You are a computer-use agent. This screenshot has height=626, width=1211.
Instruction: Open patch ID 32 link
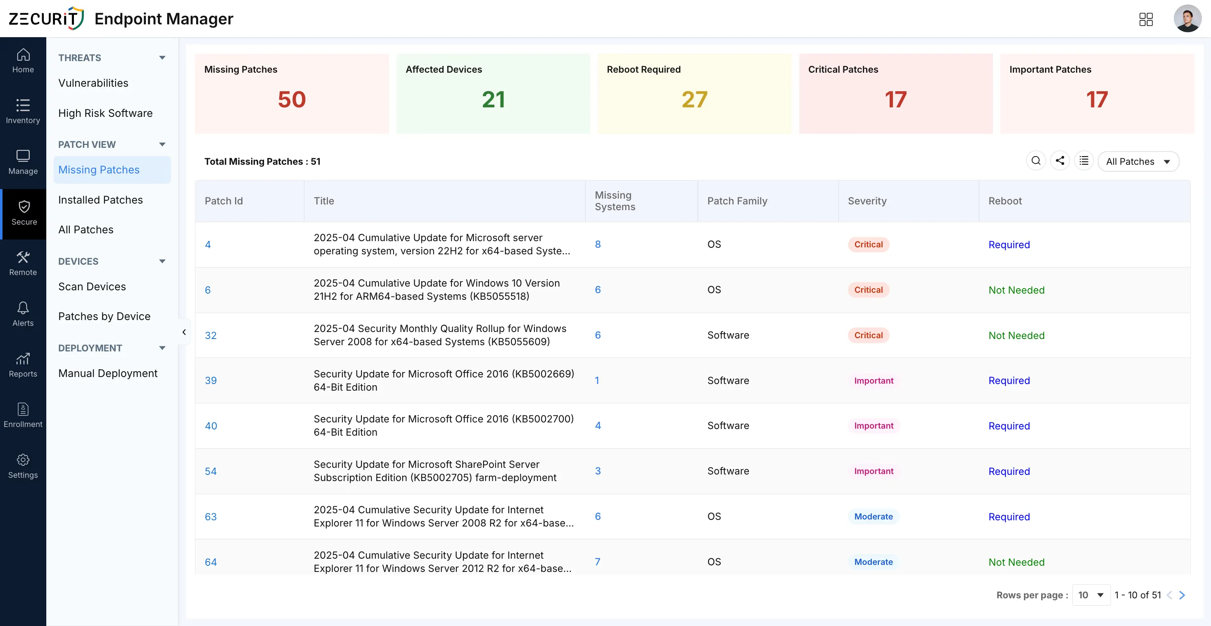(x=211, y=336)
